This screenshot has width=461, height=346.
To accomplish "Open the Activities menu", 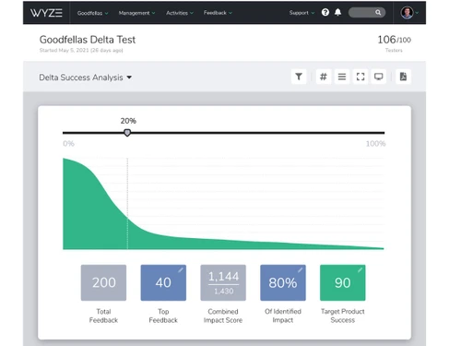I will point(180,13).
